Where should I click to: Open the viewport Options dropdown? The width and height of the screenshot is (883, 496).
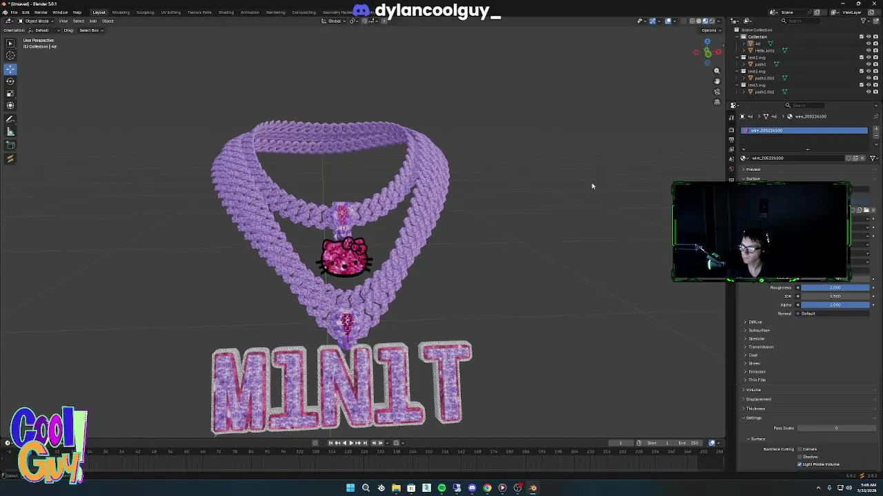pos(709,30)
